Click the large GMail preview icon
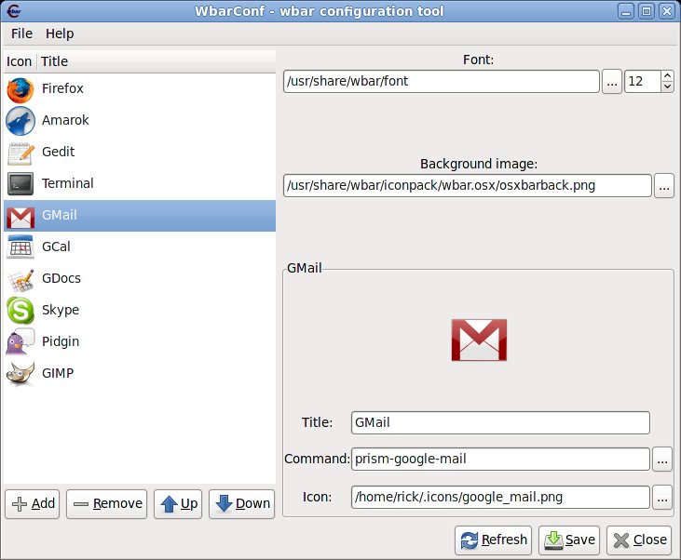The width and height of the screenshot is (681, 560). point(479,340)
